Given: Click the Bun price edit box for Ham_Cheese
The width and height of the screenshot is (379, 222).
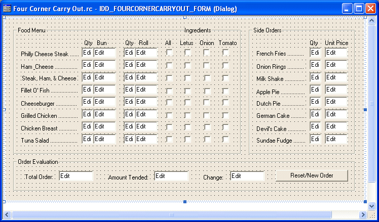Looking at the screenshot, I should click(105, 65).
